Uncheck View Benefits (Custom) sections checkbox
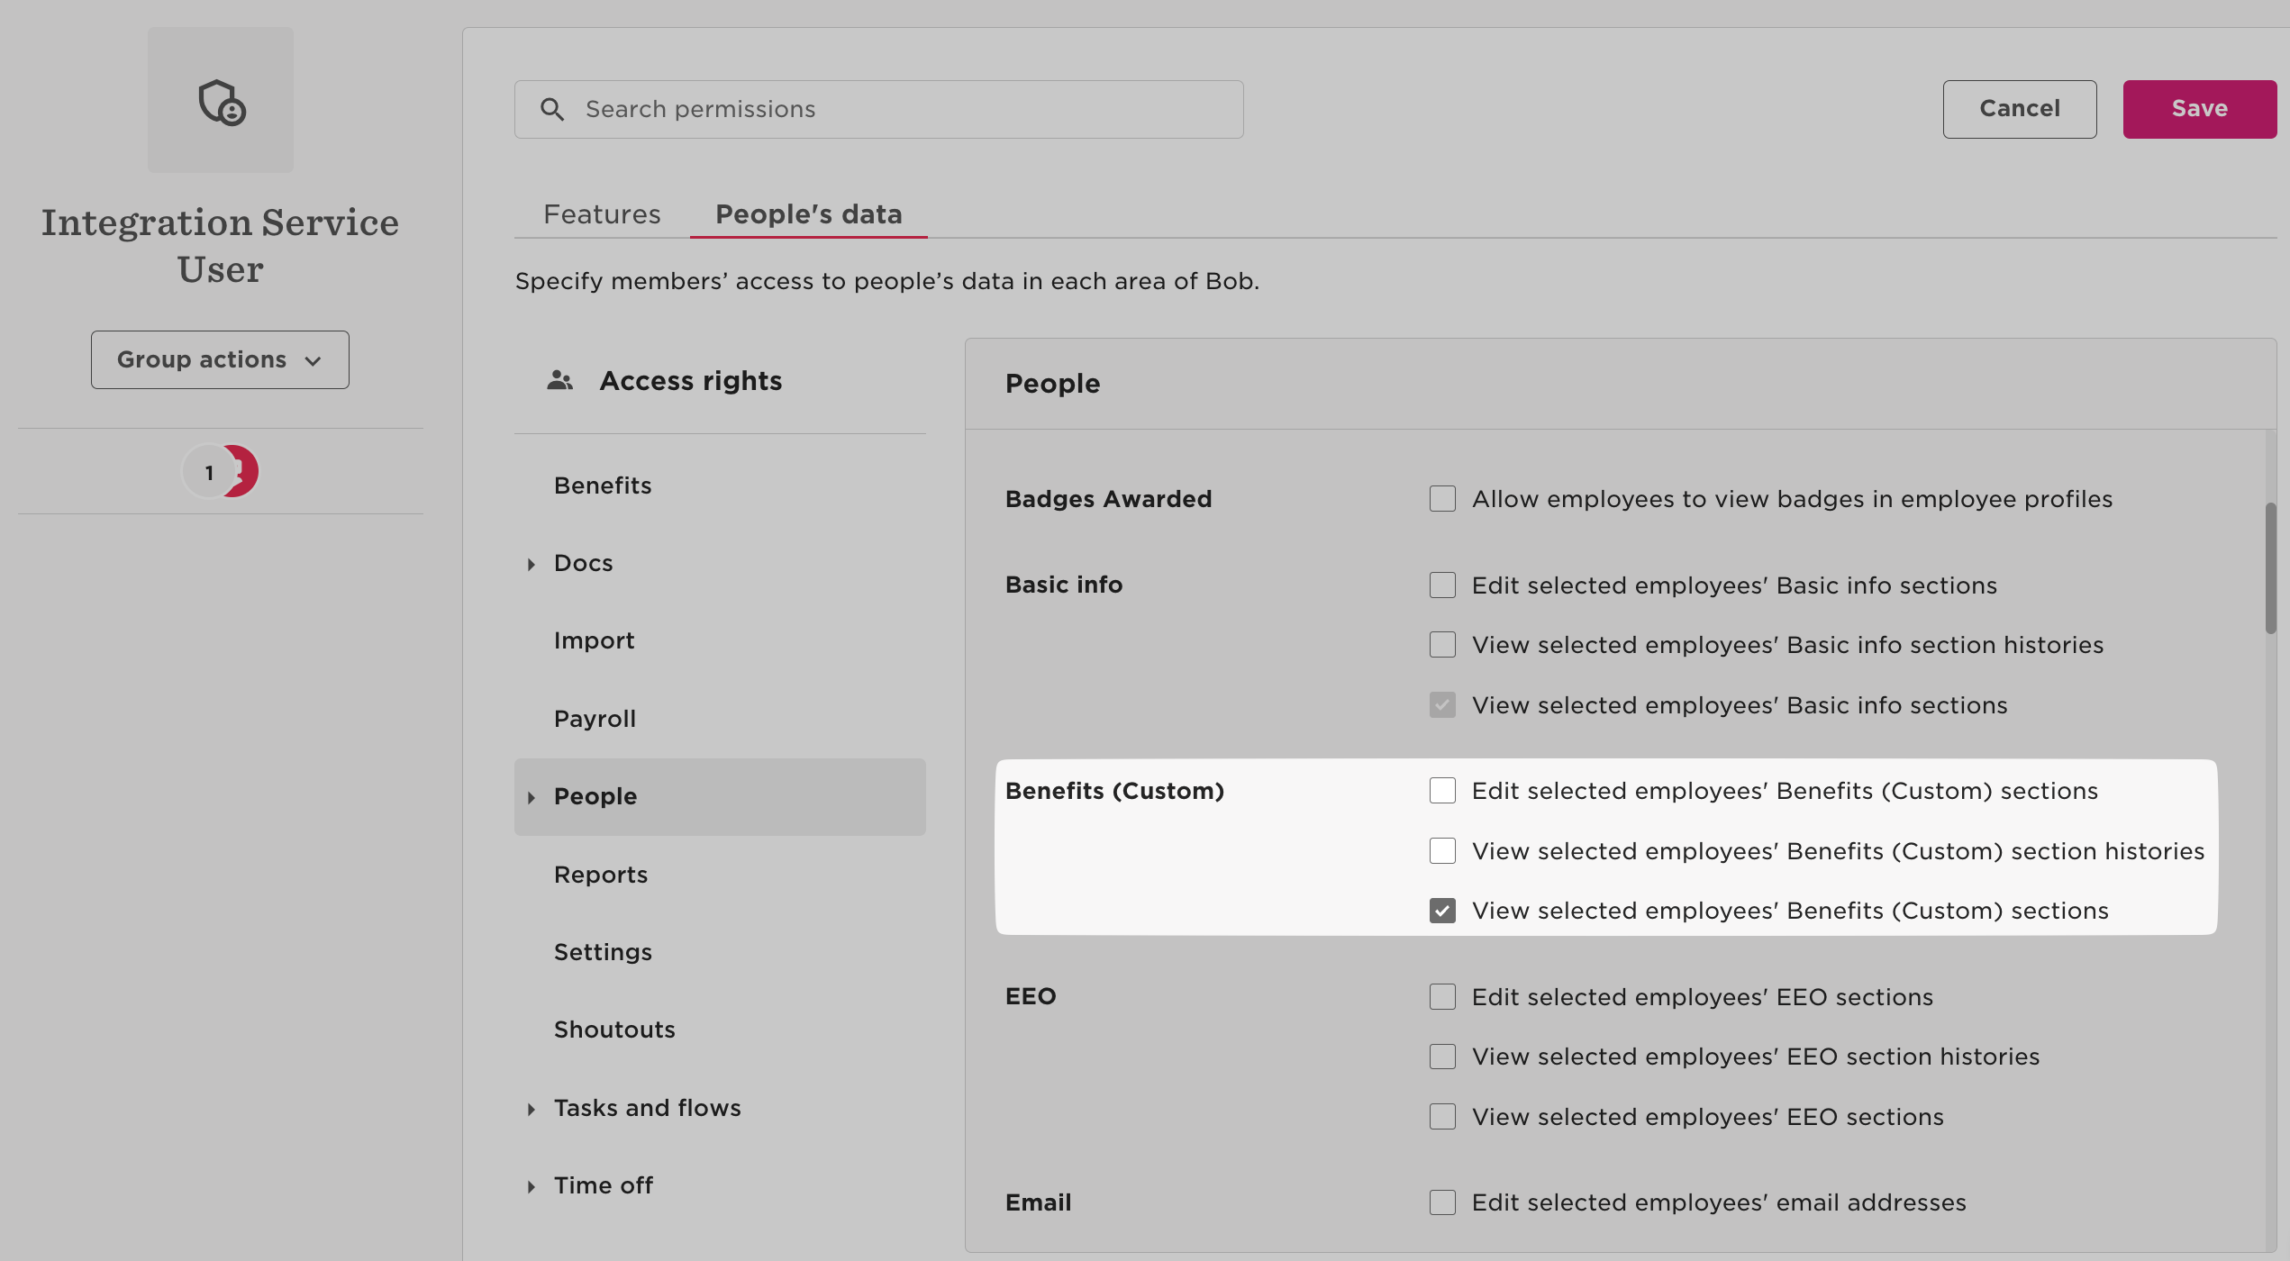The height and width of the screenshot is (1261, 2290). pyautogui.click(x=1442, y=911)
